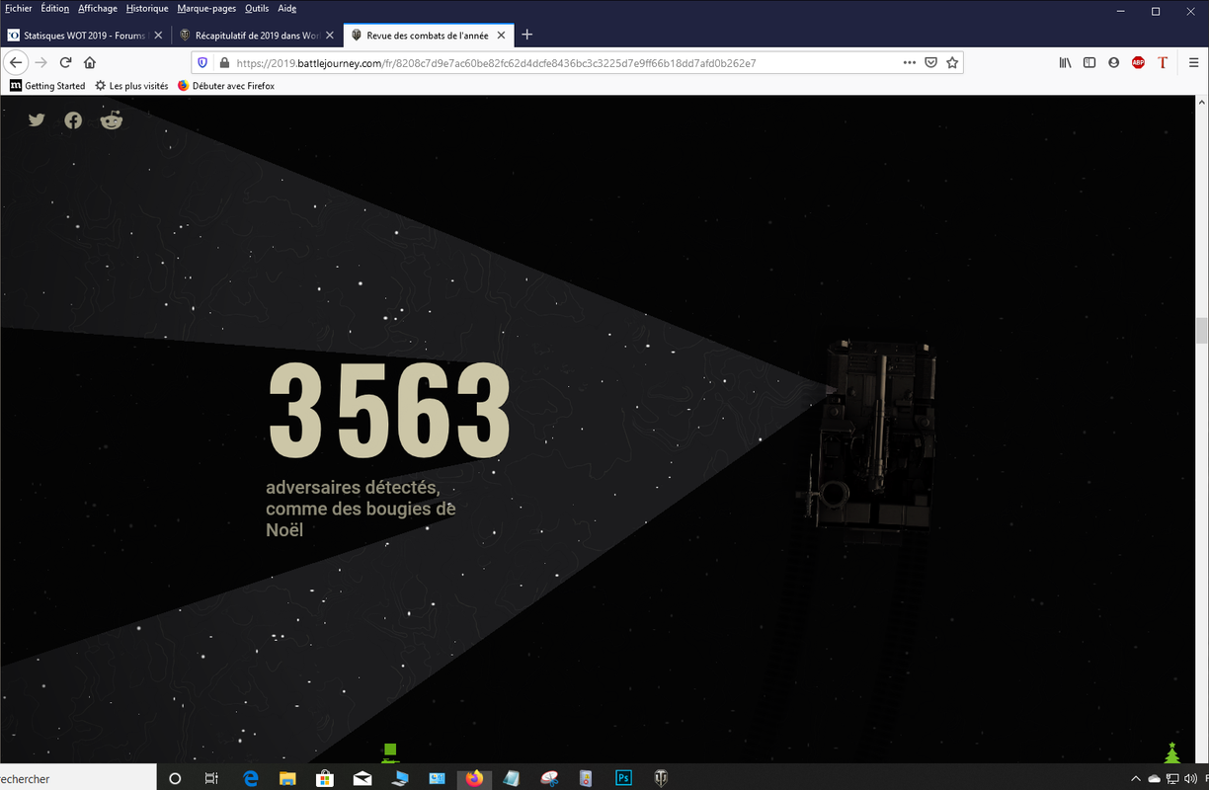Open the Historique menu
The width and height of the screenshot is (1209, 790).
pyautogui.click(x=147, y=8)
